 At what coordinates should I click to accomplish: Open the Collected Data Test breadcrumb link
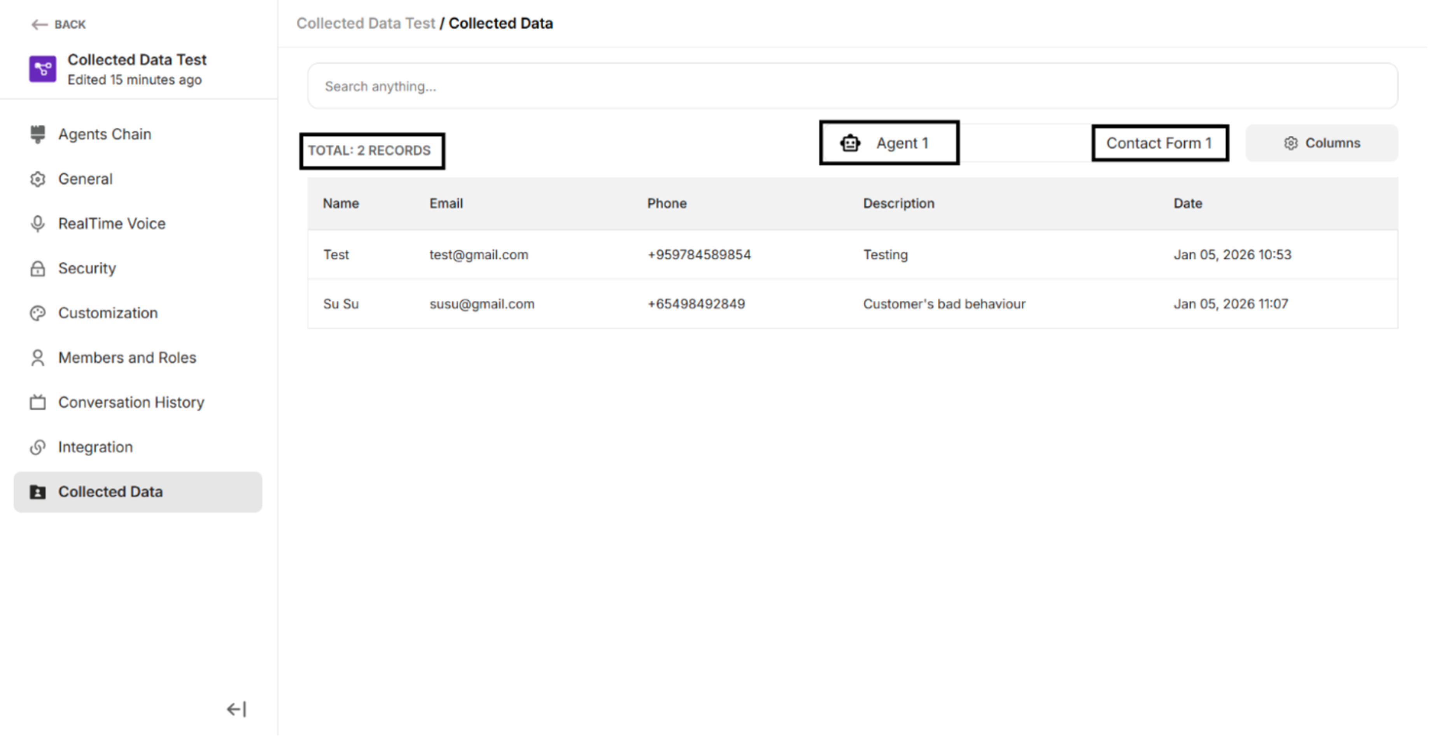[366, 23]
